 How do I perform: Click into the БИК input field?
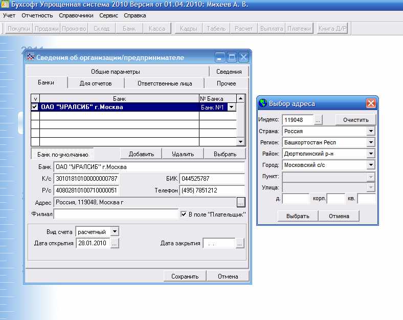pos(212,179)
